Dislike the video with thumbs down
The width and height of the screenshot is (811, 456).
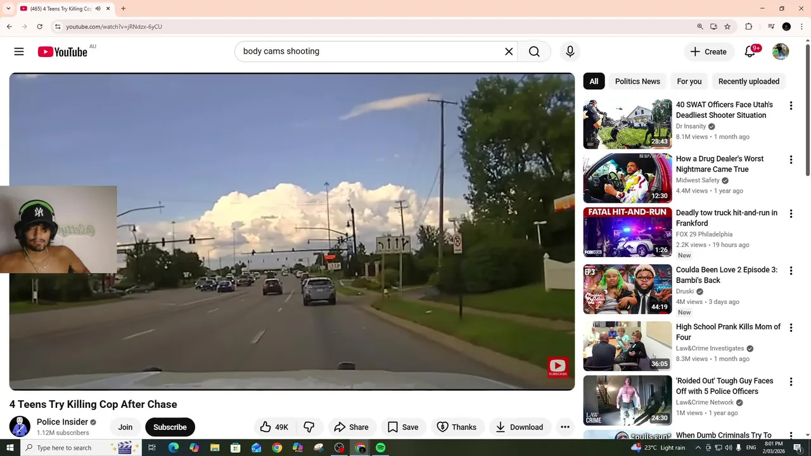coord(309,427)
